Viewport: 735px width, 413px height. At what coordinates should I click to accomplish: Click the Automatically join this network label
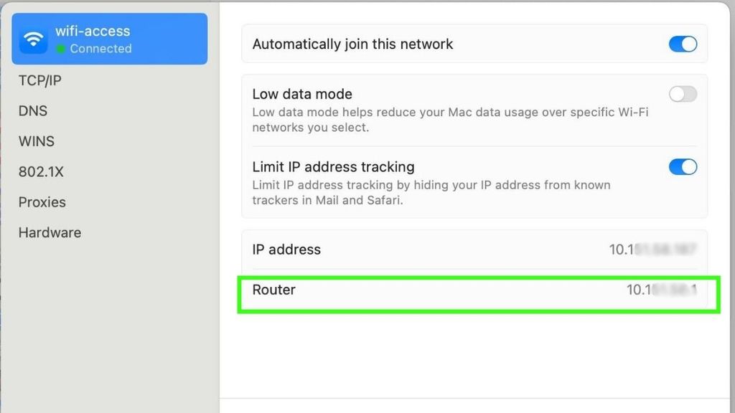tap(352, 44)
